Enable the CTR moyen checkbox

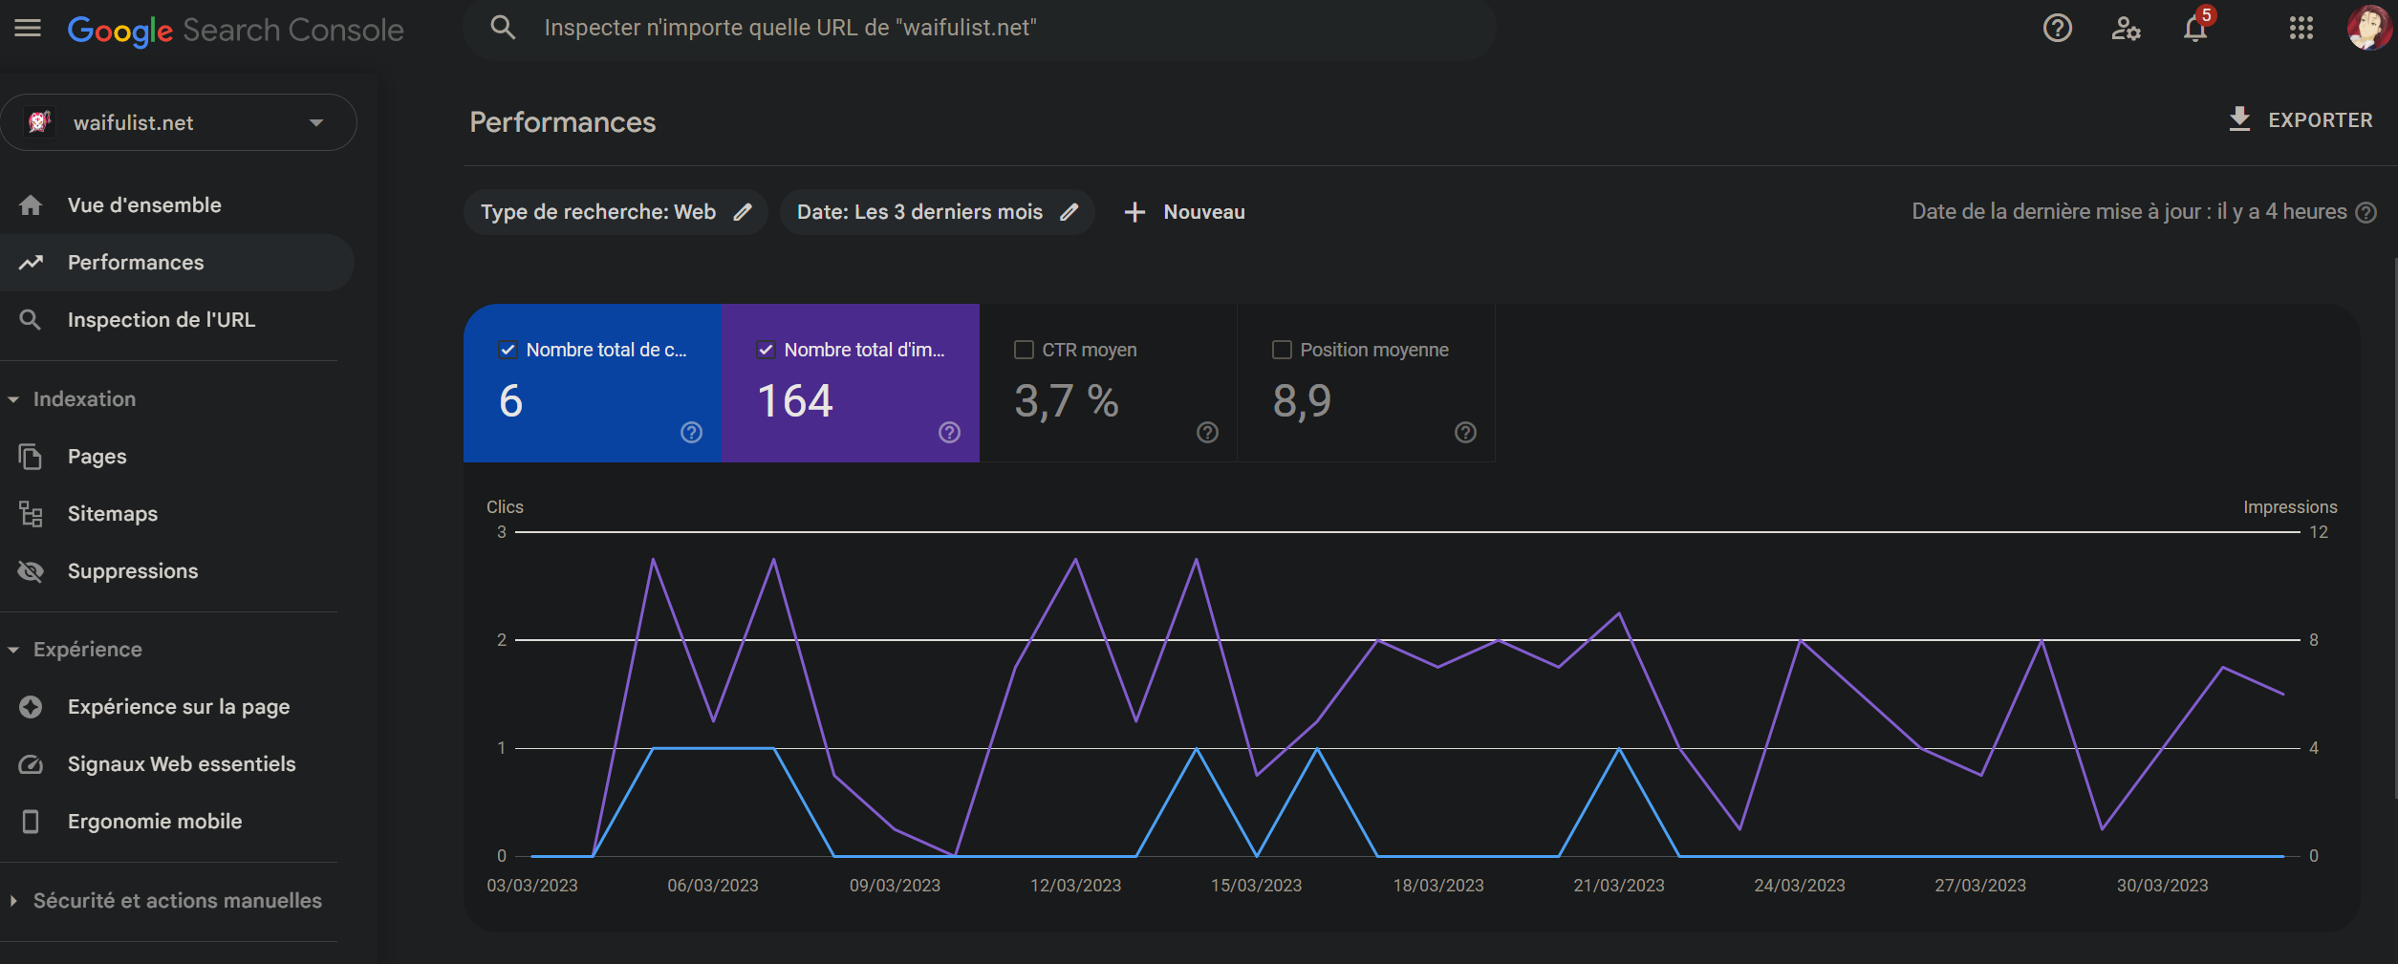(x=1024, y=350)
